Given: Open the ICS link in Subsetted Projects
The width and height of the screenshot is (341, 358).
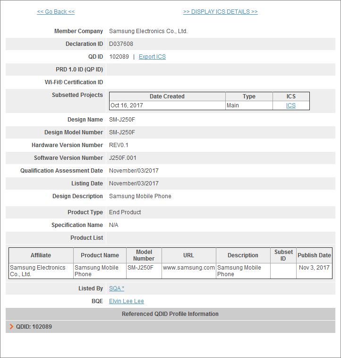Looking at the screenshot, I should 291,105.
